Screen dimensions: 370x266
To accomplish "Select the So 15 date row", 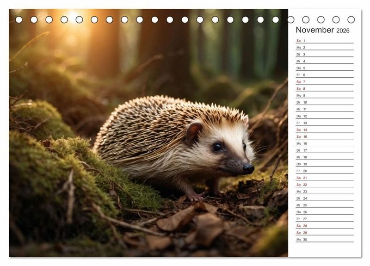I will pos(324,136).
